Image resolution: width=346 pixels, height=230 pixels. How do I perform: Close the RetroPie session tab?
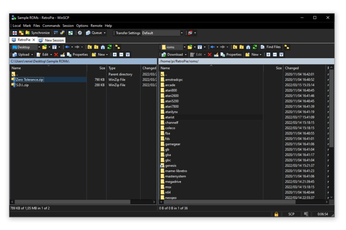[33, 40]
